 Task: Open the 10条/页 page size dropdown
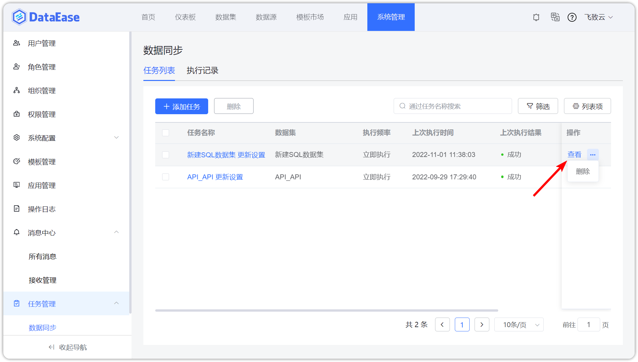click(x=519, y=325)
